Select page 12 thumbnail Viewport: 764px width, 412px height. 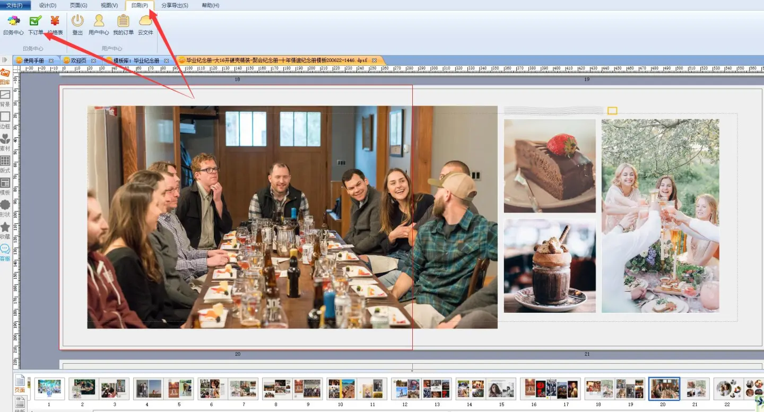click(406, 389)
